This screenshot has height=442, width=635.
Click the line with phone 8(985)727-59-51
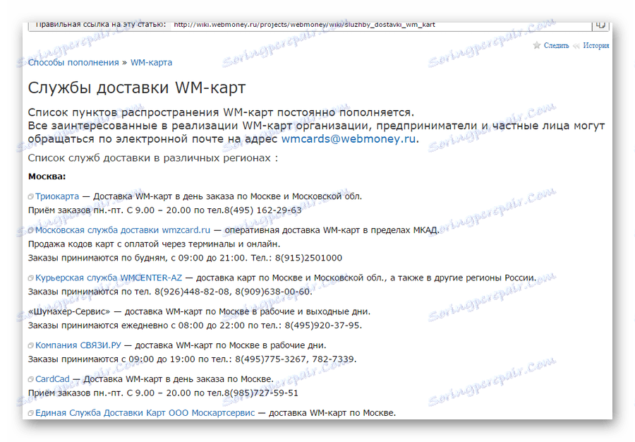point(163,393)
